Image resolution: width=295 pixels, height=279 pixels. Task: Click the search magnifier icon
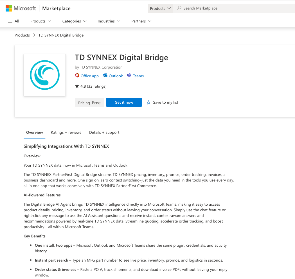pyautogui.click(x=179, y=8)
